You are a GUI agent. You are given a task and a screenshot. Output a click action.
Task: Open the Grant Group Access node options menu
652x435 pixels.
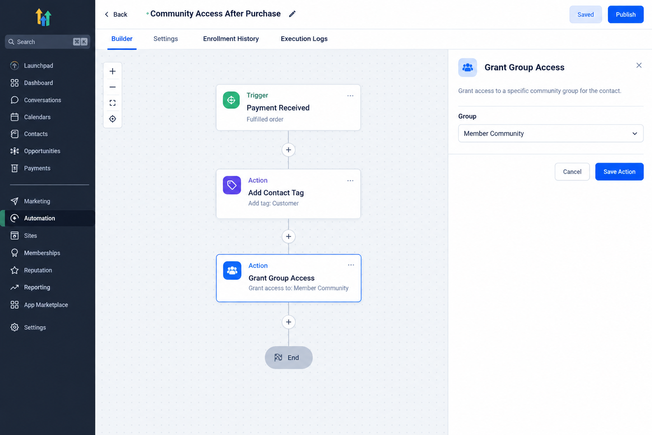pyautogui.click(x=351, y=265)
